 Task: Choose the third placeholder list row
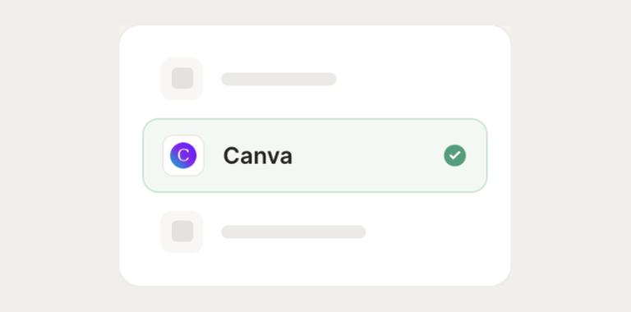(263, 232)
